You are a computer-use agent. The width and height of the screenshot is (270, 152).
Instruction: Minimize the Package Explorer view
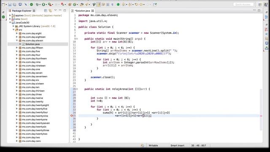(60, 11)
